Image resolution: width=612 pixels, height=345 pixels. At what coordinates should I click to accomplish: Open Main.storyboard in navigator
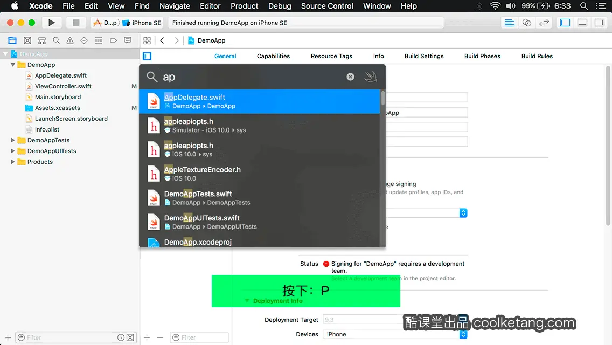(58, 97)
